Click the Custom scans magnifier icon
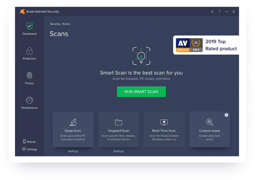 (x=209, y=122)
